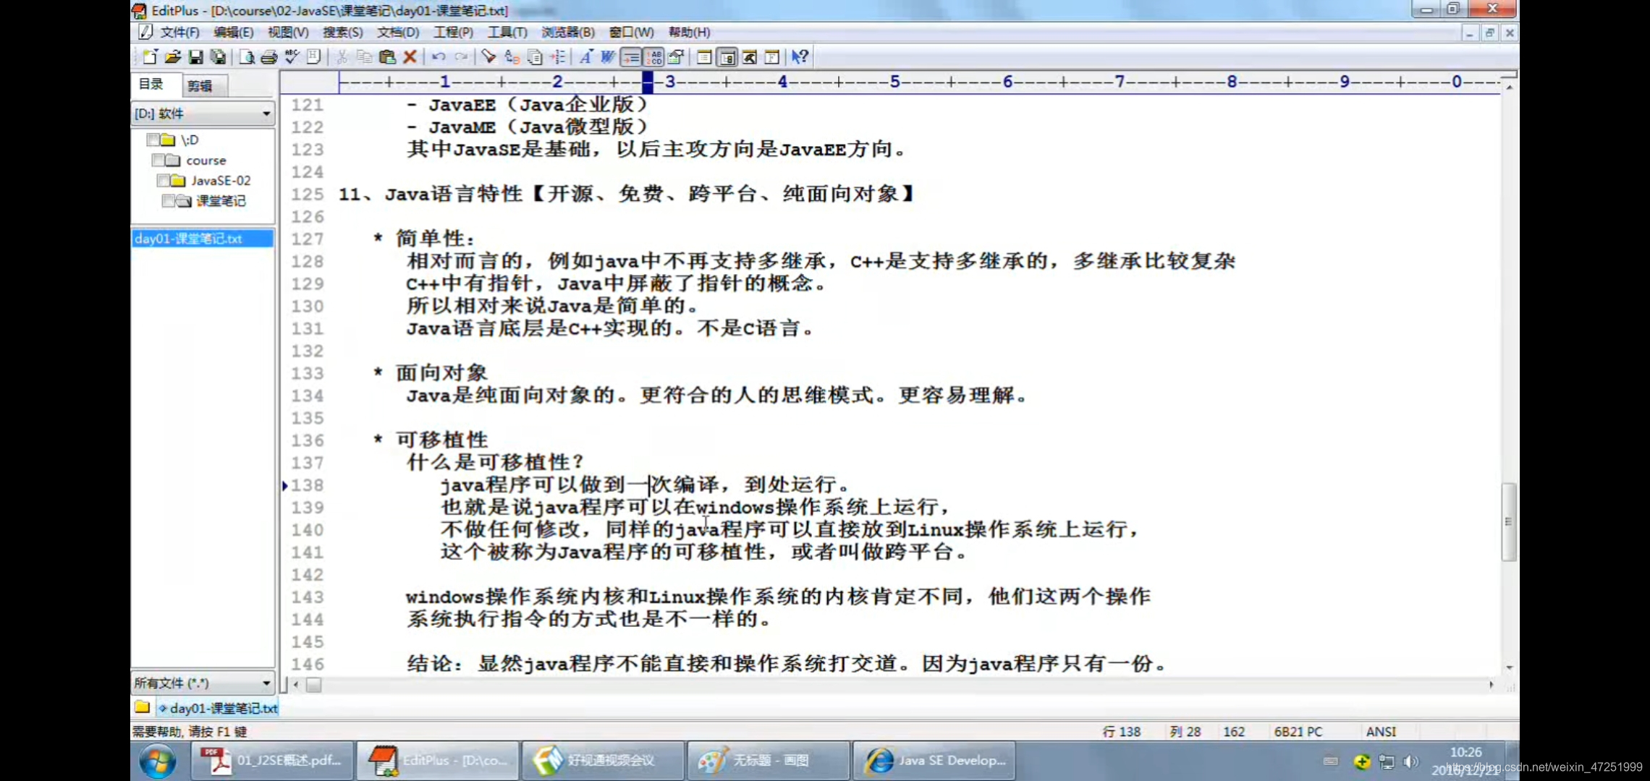Run spell check via the ABC icon

[x=292, y=56]
